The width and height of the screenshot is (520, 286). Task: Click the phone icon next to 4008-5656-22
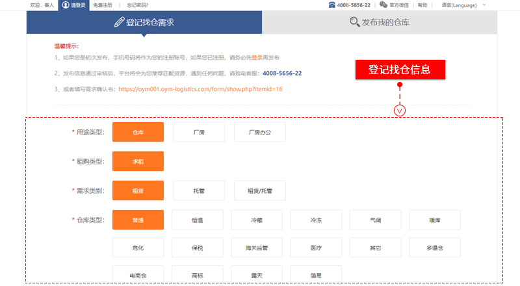tap(331, 5)
